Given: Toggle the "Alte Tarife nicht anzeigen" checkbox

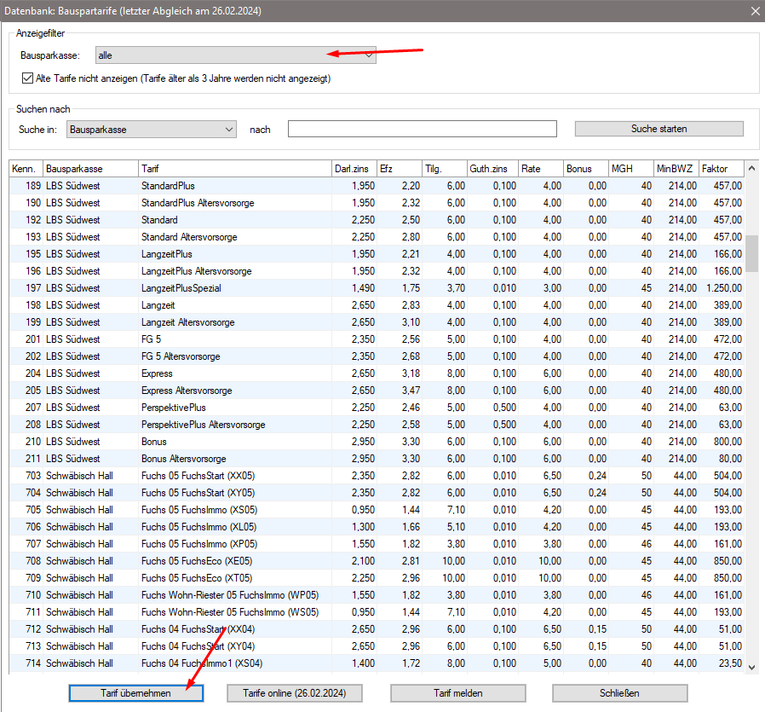Looking at the screenshot, I should click(28, 78).
